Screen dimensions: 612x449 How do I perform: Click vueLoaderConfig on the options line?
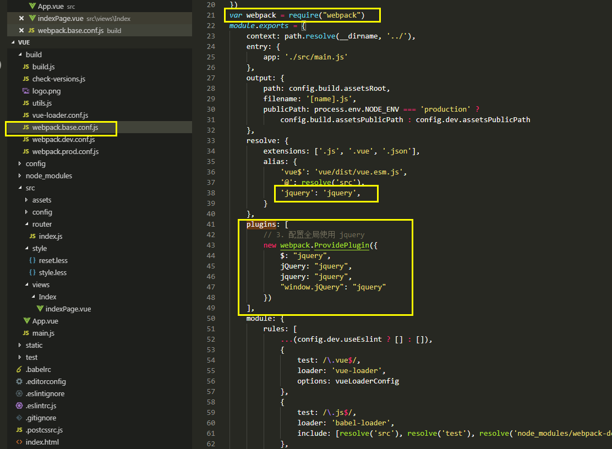point(367,381)
